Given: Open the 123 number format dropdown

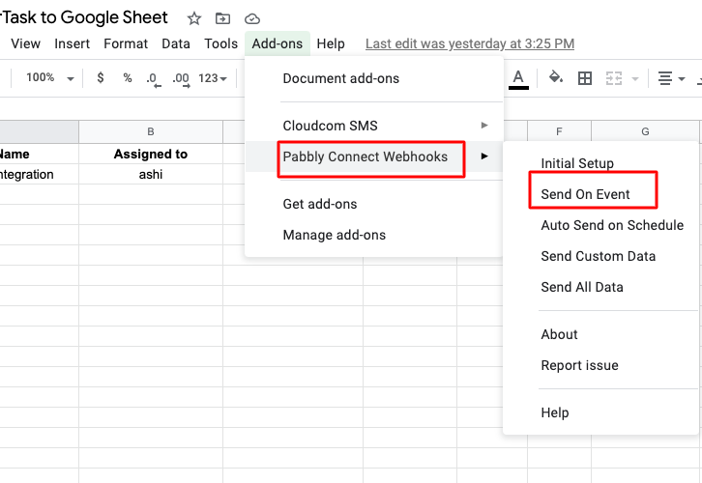Looking at the screenshot, I should pos(213,78).
